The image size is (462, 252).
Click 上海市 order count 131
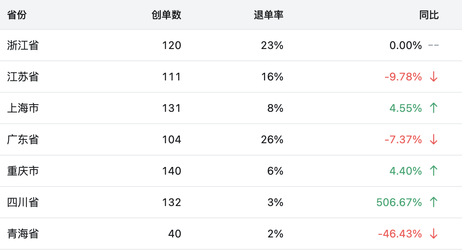click(x=171, y=108)
